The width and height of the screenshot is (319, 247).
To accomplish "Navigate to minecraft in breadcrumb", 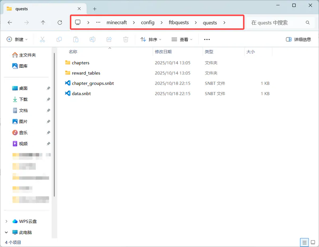I will (x=116, y=22).
